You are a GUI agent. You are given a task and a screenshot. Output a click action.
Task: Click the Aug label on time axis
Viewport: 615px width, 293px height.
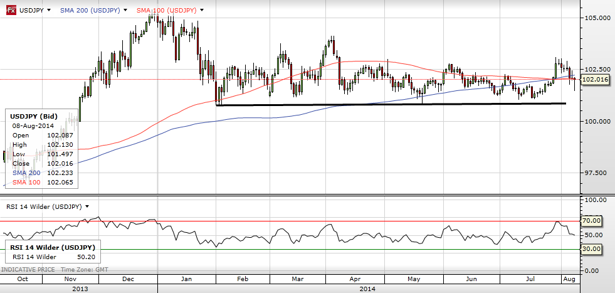point(569,279)
